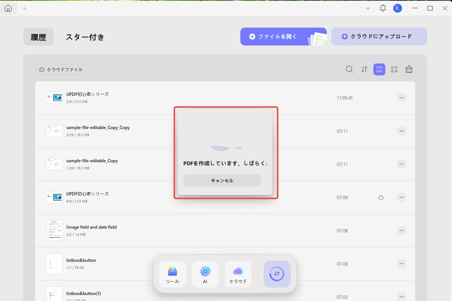
Task: Select thumbnail of sample-file-editable_Copy 16.2 MB
Action: (54, 164)
